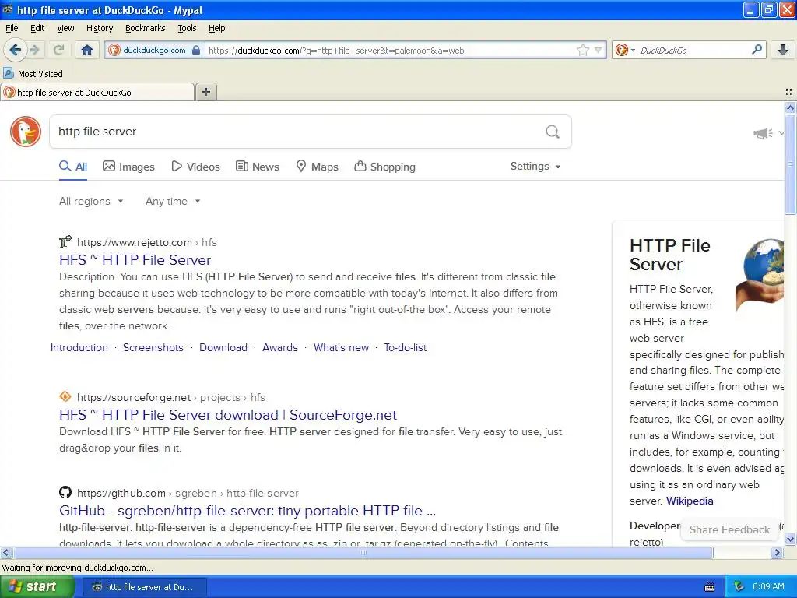Click the SourceForge favicon icon
Viewport: 797px width, 598px height.
click(65, 396)
